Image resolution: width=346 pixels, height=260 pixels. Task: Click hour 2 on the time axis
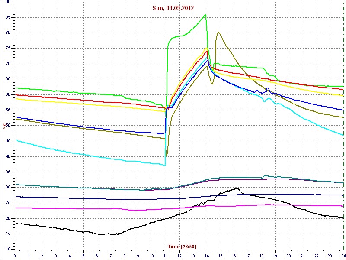(x=42, y=255)
